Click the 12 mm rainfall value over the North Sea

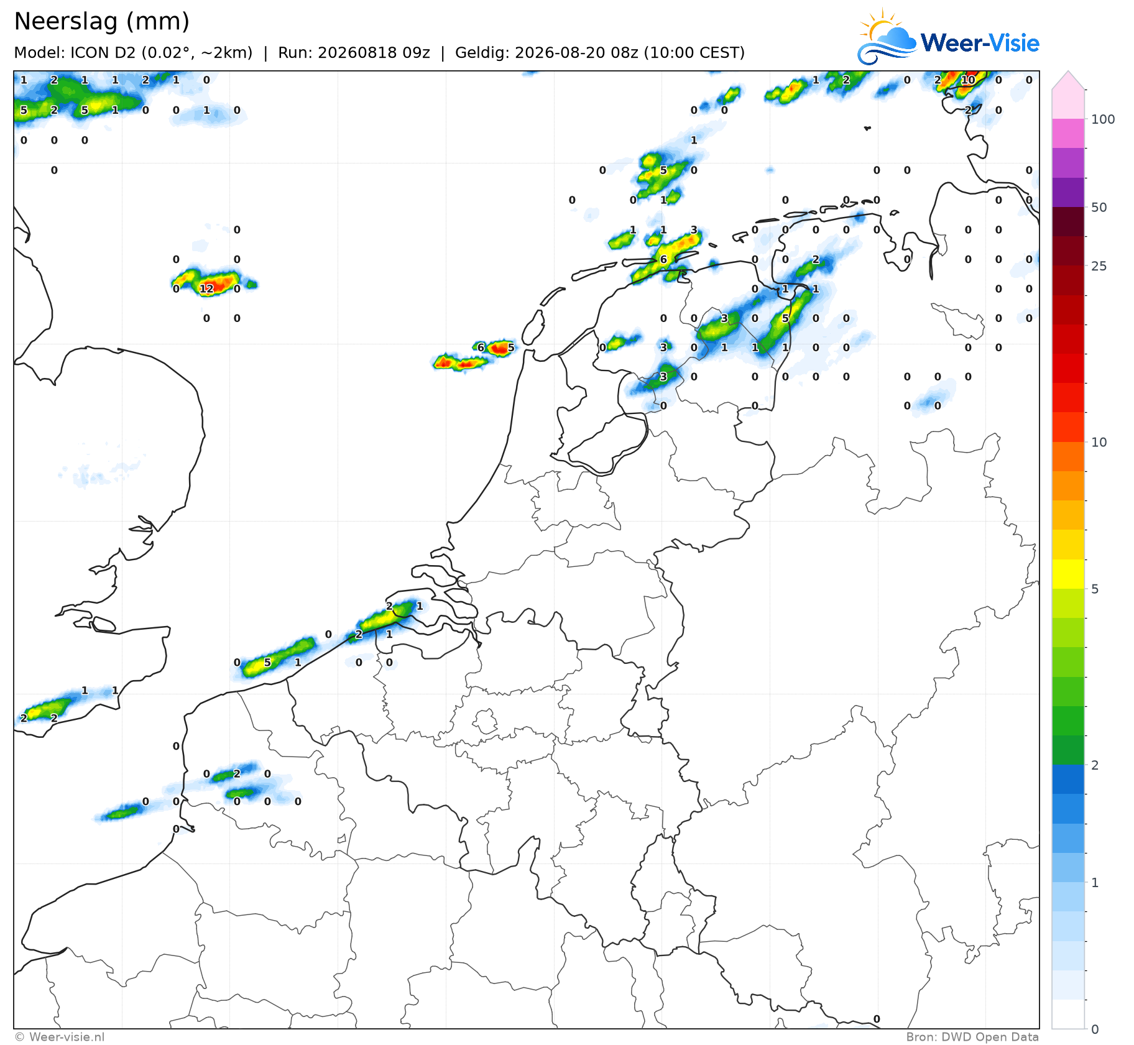(206, 288)
